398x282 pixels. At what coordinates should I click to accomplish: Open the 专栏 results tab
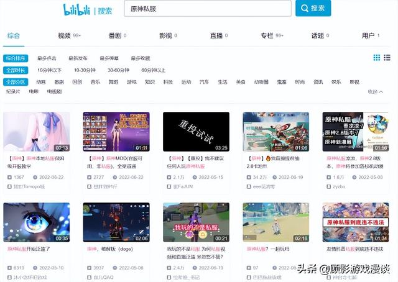point(267,35)
